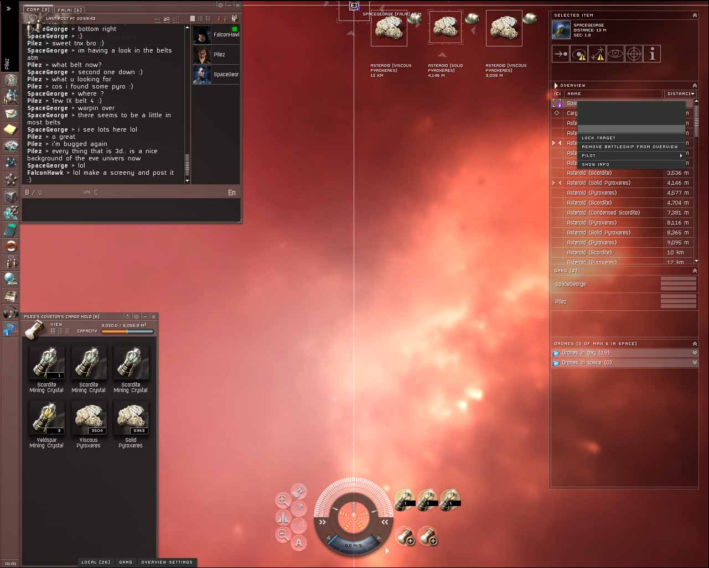Viewport: 709px width, 568px height.
Task: Click the Lock Target crosshair icon
Action: [x=634, y=54]
